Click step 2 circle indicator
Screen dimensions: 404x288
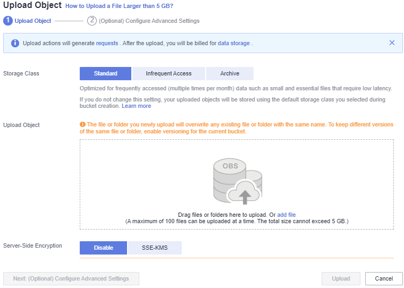tap(92, 21)
